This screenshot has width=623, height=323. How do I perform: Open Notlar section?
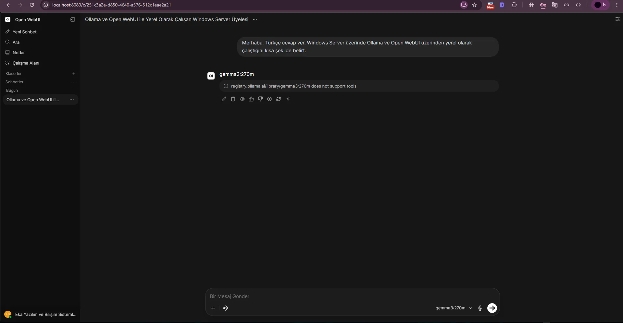point(41,53)
